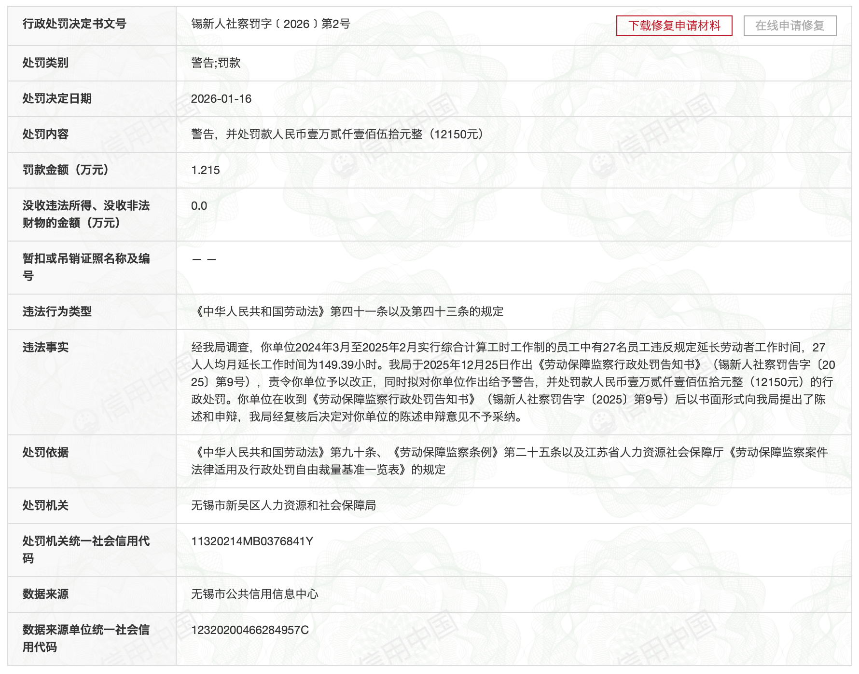Click the credit code 11320214MB0376841Y
The height and width of the screenshot is (674, 859).
coord(252,541)
